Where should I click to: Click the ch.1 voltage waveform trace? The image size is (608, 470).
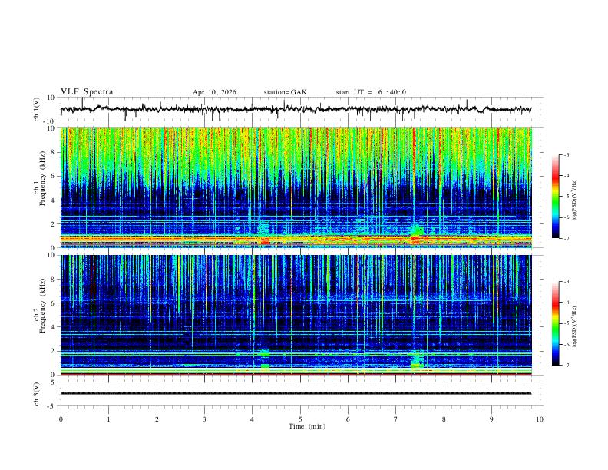coord(296,109)
